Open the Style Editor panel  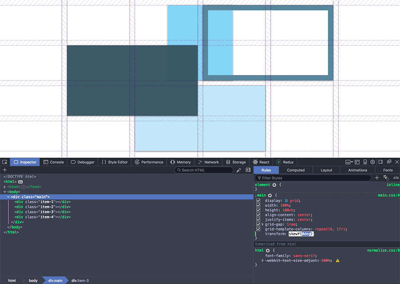[x=115, y=162]
